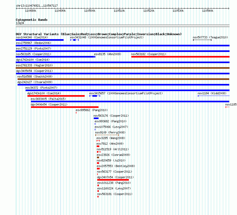The width and height of the screenshot is (237, 215).
Task: Click the blue esv3415657 gain glyph
Action: click(95, 96)
